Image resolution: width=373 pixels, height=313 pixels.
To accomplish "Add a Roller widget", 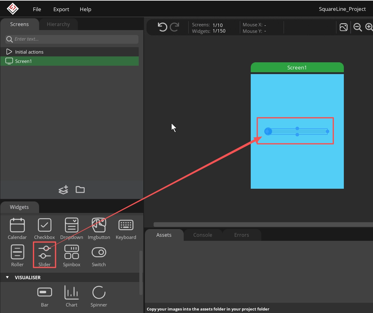I will 17,256.
